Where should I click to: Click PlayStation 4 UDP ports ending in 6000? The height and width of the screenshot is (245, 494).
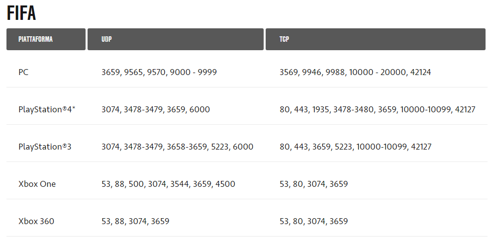(x=156, y=110)
